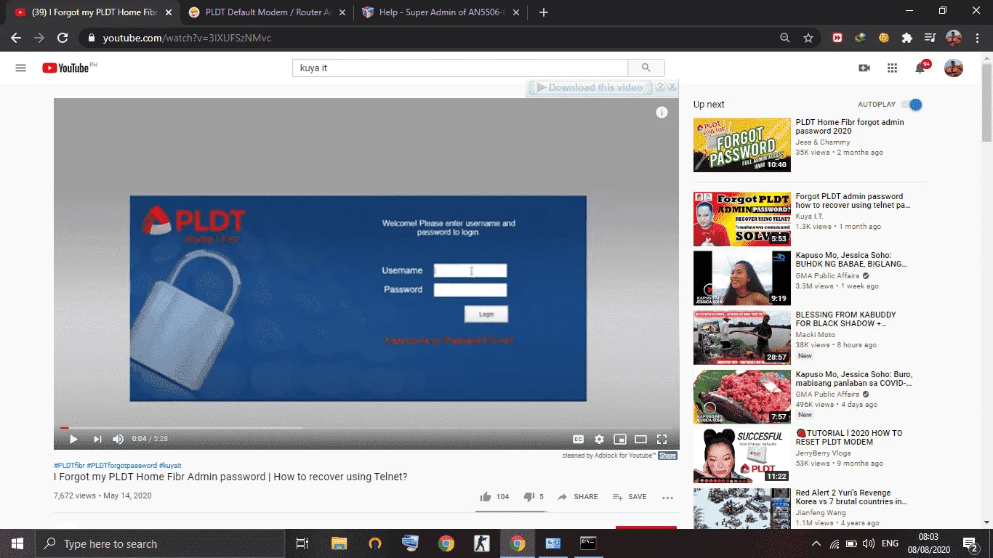Open the notifications bell
Screen dimensions: 993x558
pyautogui.click(x=920, y=68)
